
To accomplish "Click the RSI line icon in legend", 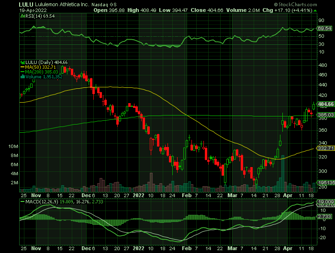I will coord(22,16).
